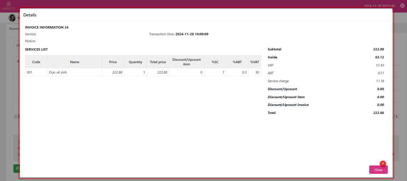
Task: Click the Code column header
Action: [36, 62]
